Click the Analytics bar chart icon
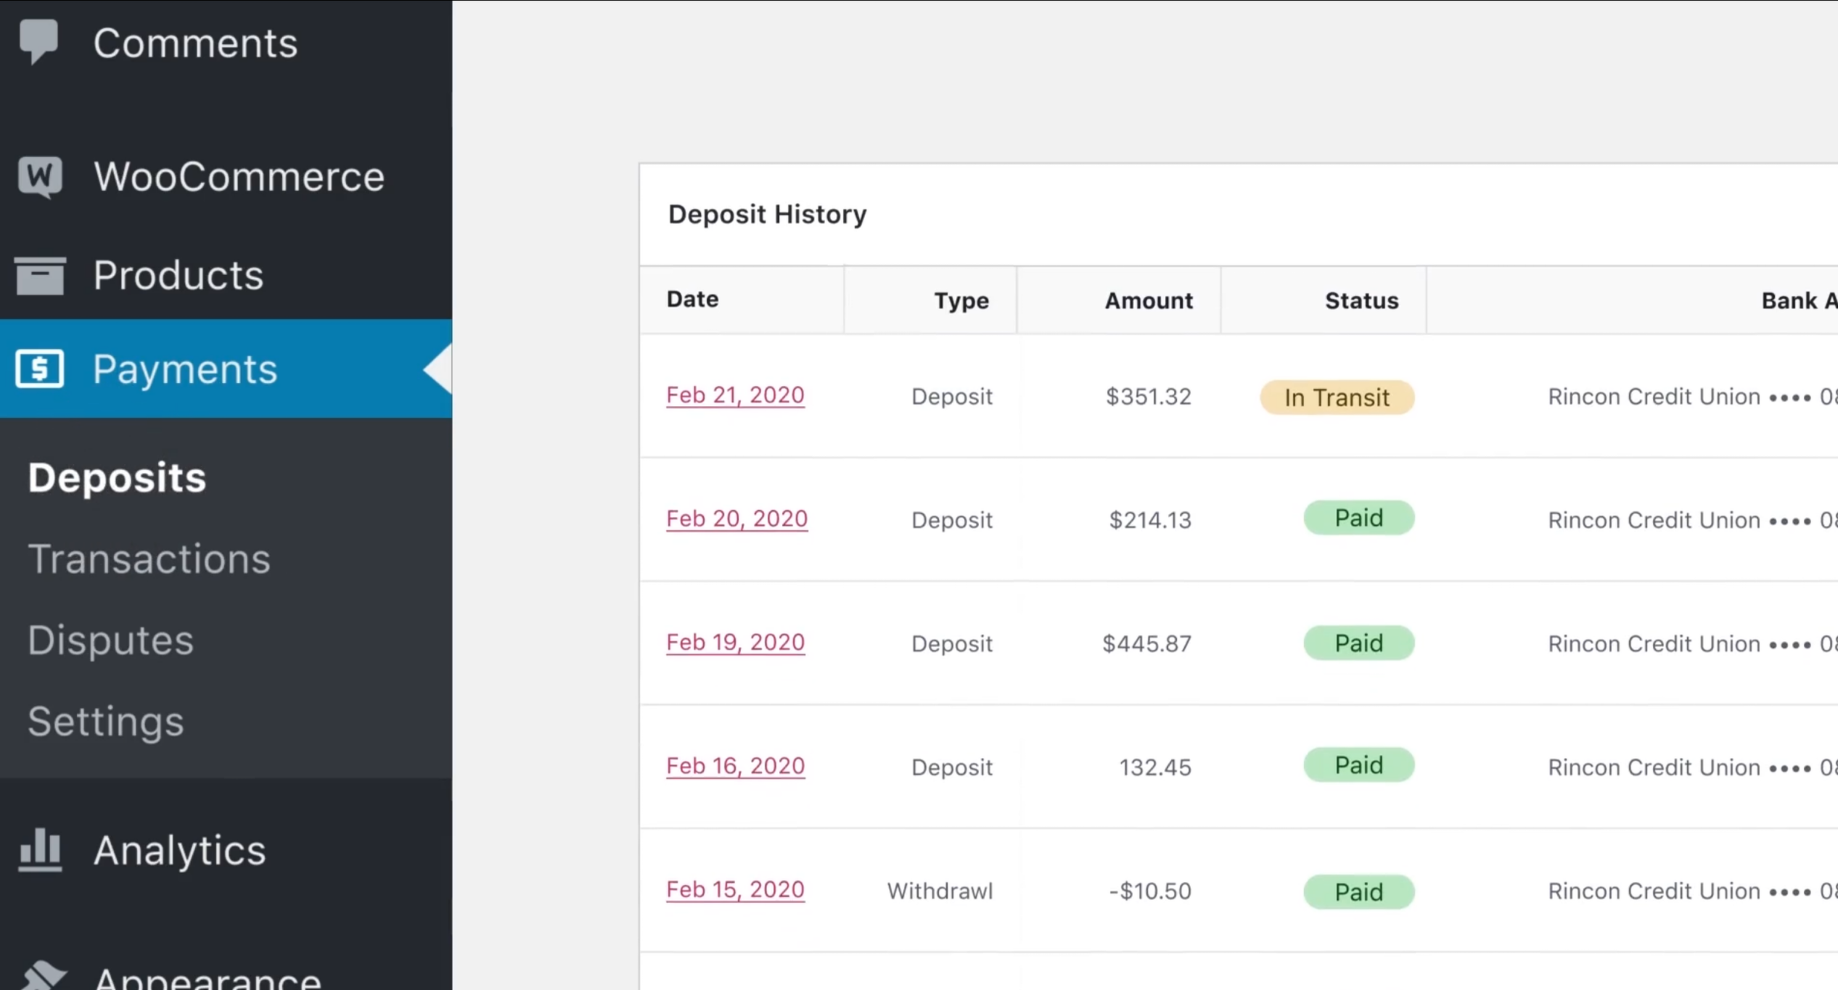 coord(40,850)
